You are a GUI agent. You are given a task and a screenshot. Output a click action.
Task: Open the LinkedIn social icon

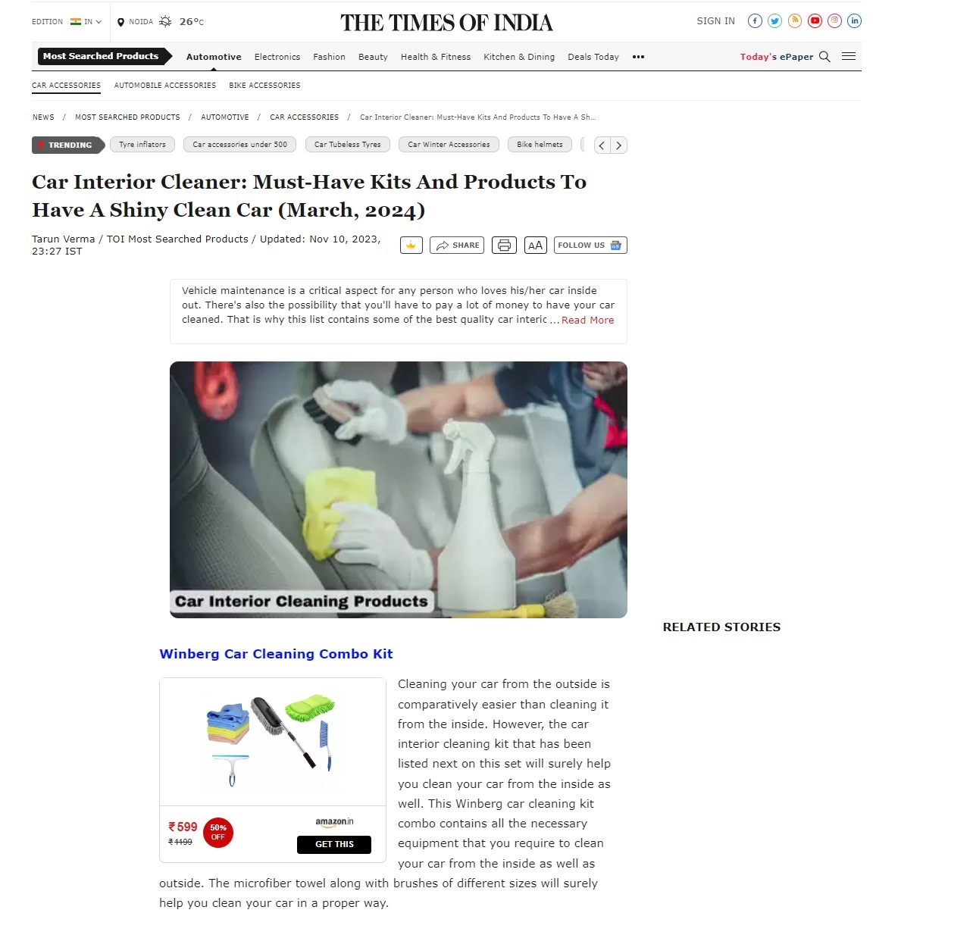[x=855, y=21]
